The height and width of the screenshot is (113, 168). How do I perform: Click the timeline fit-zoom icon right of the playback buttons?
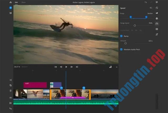[x=111, y=67]
